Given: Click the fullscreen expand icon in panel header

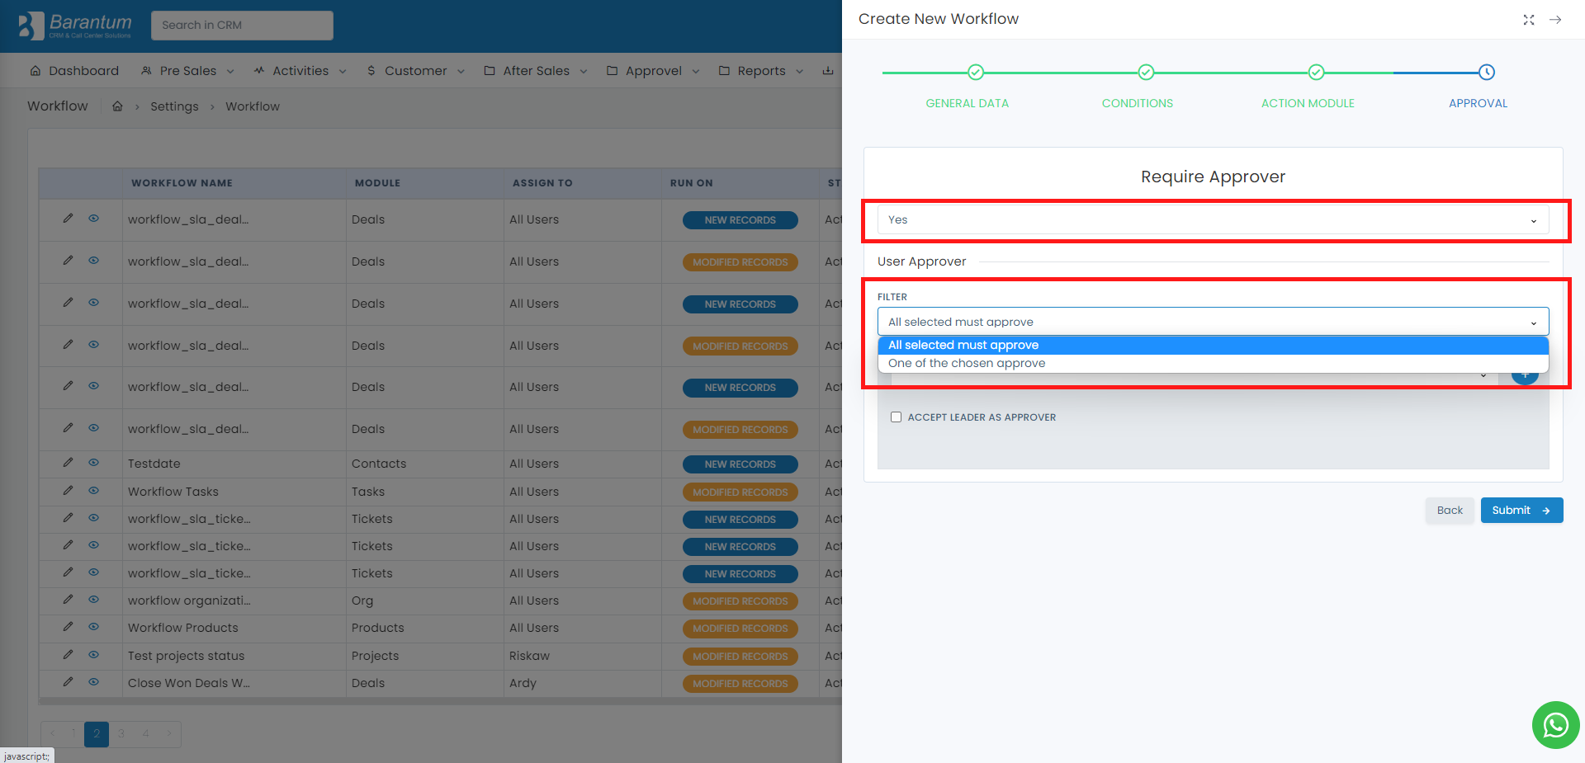Looking at the screenshot, I should point(1528,20).
